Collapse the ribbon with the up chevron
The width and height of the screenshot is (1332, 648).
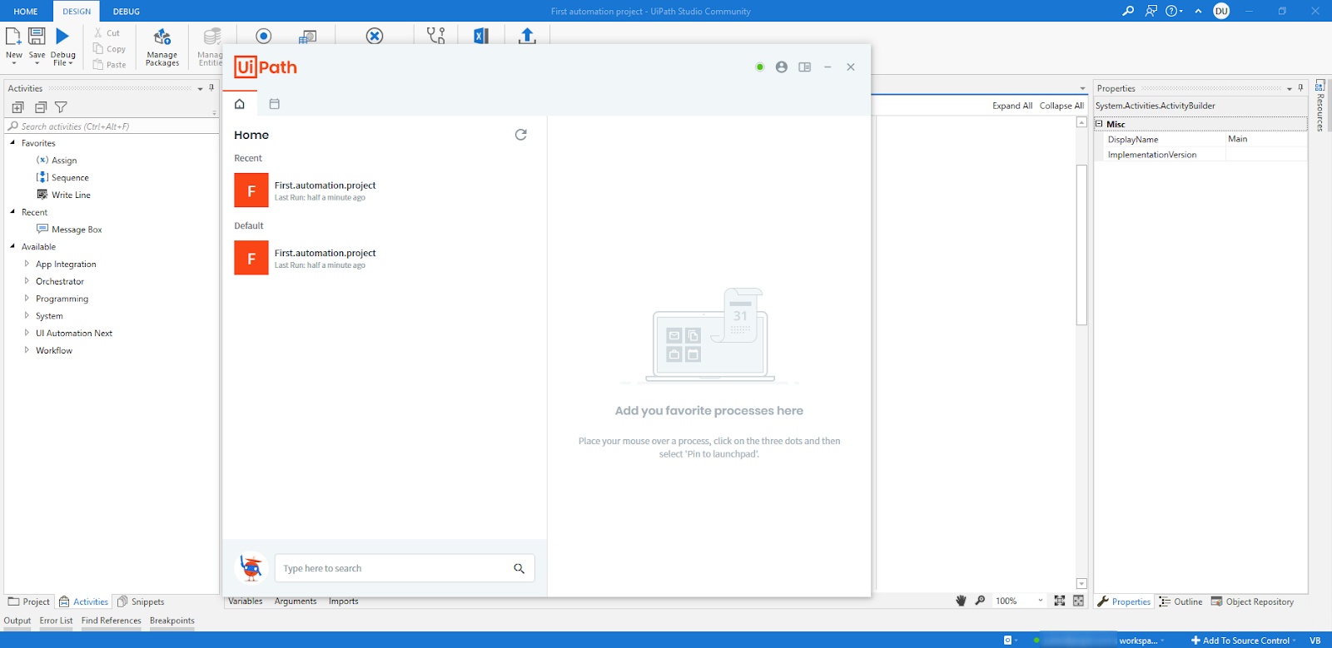1198,11
